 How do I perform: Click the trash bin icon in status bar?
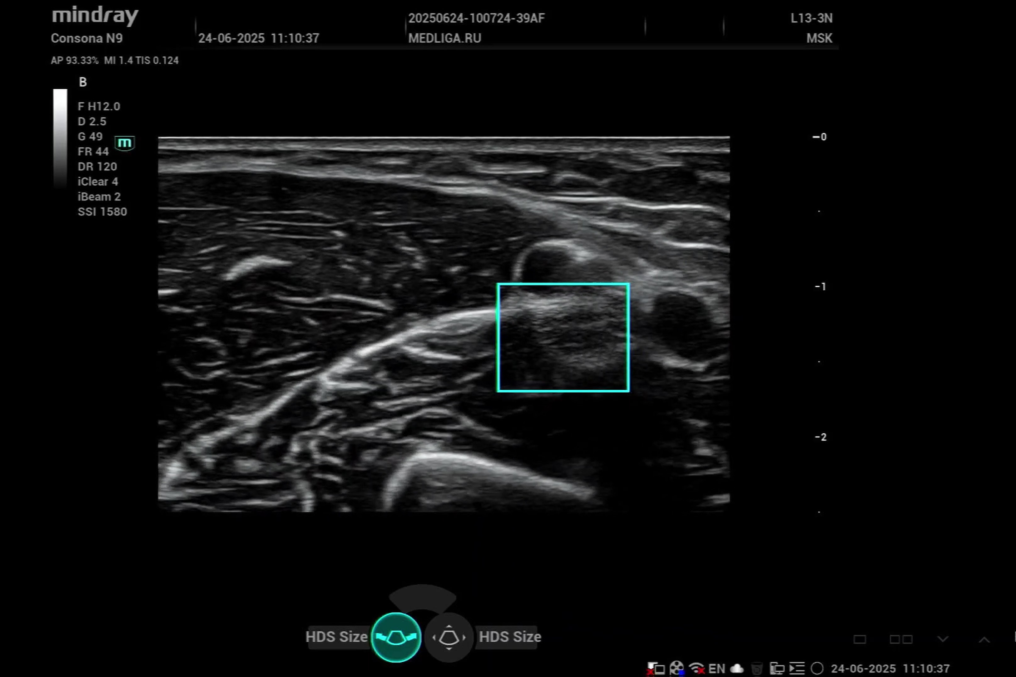[757, 669]
